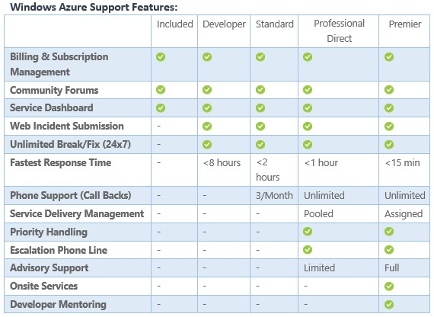Click the Developer column header

click(224, 24)
